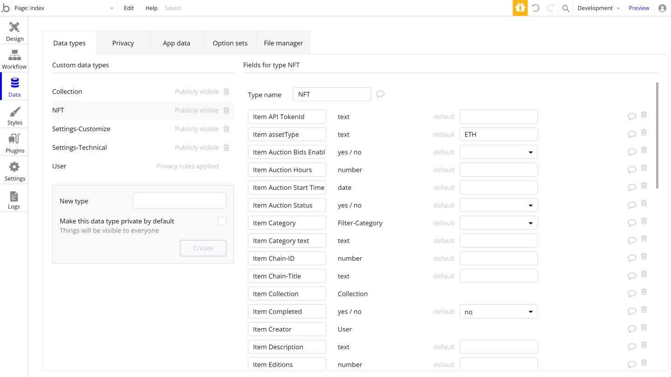The width and height of the screenshot is (671, 377).
Task: Expand the 'Item Category' default dropdown
Action: pyautogui.click(x=531, y=222)
